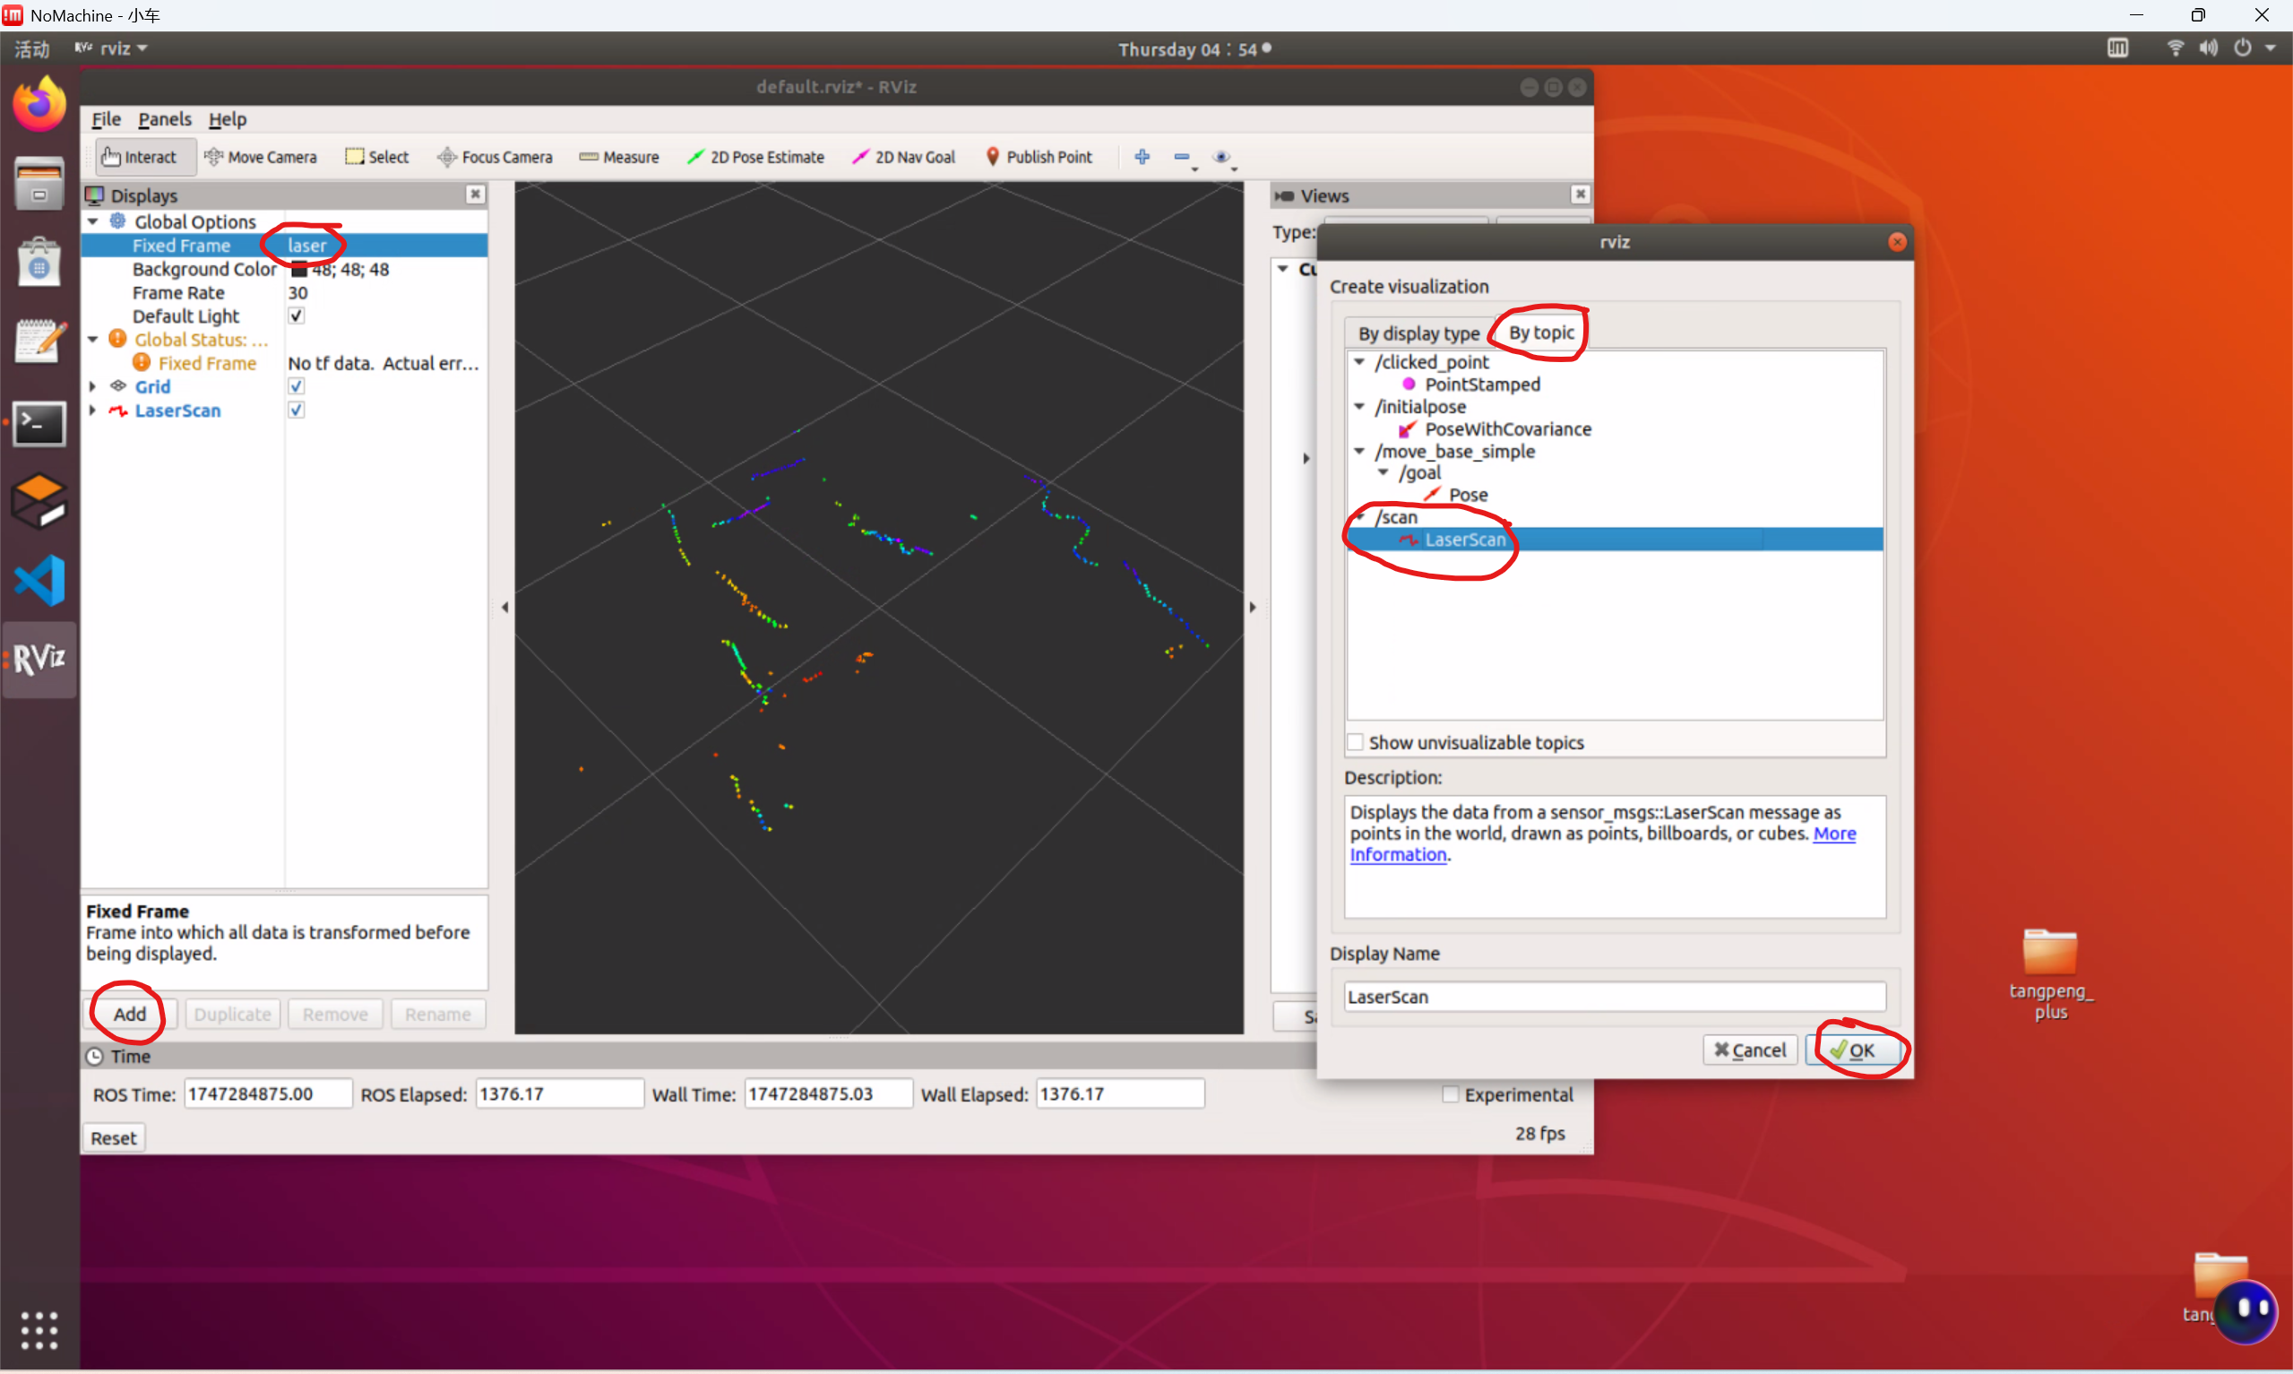2293x1374 pixels.
Task: Activate the Move Camera tool
Action: tap(261, 158)
